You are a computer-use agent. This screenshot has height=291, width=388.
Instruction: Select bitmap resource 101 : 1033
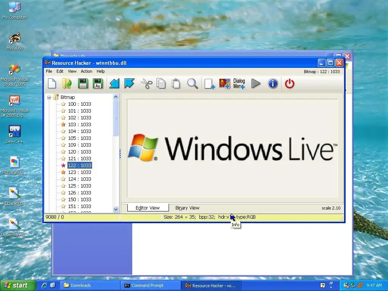coord(80,111)
